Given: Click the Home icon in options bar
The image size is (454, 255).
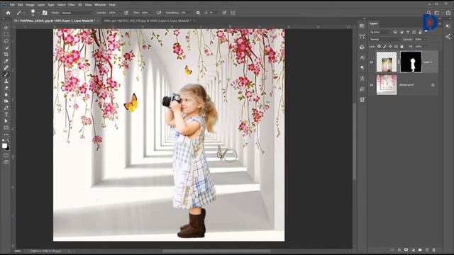Looking at the screenshot, I should pyautogui.click(x=8, y=13).
